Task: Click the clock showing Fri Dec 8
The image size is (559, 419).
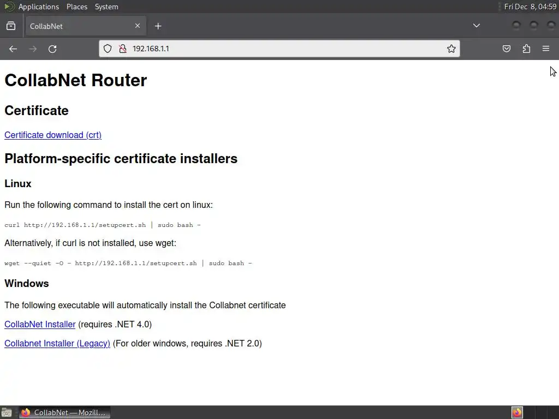Action: click(x=530, y=7)
